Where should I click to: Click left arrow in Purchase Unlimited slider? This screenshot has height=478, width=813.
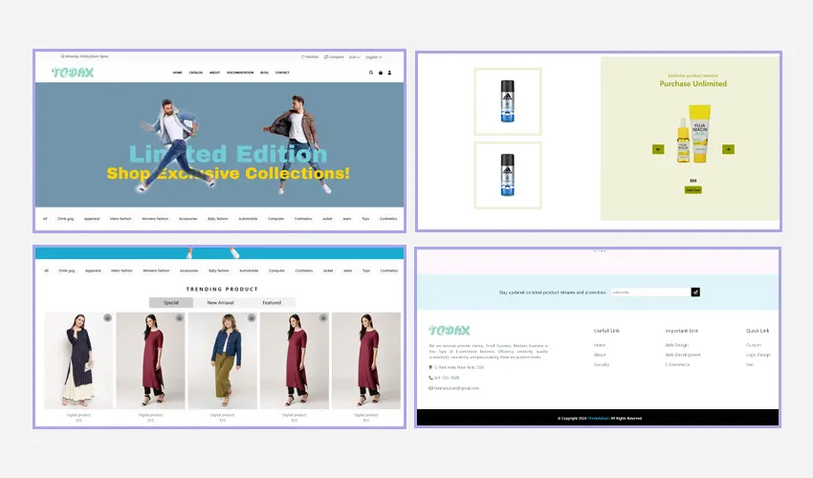tap(658, 149)
